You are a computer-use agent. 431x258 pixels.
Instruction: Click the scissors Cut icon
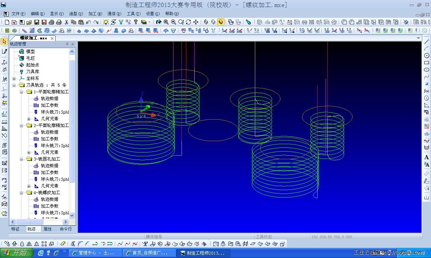(x=66, y=22)
